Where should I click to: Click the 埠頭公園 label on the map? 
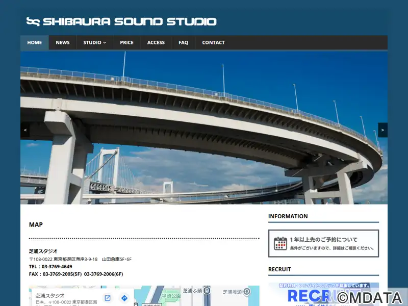171,295
